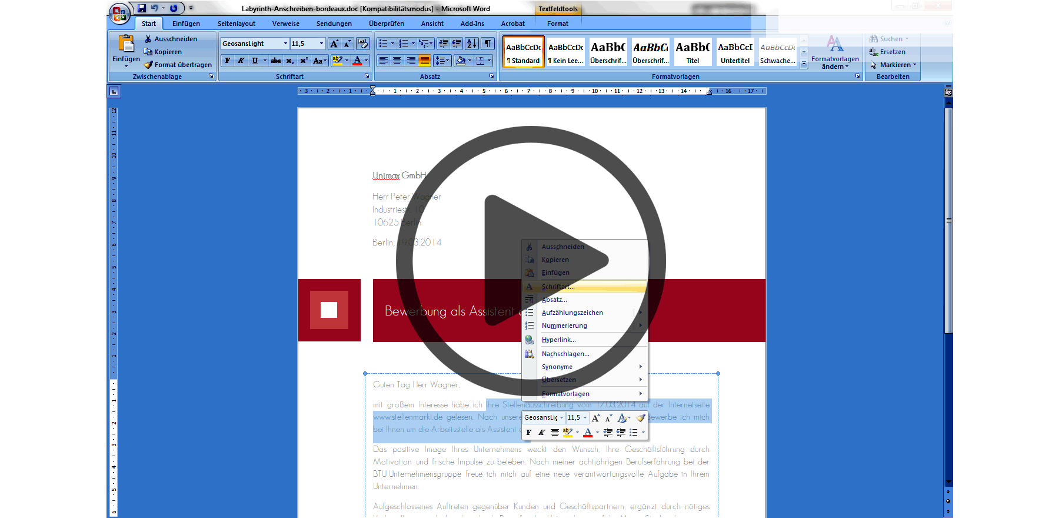Open the GeosansLight font name dropdown
Viewport: 1052px width, 518px height.
tap(285, 44)
